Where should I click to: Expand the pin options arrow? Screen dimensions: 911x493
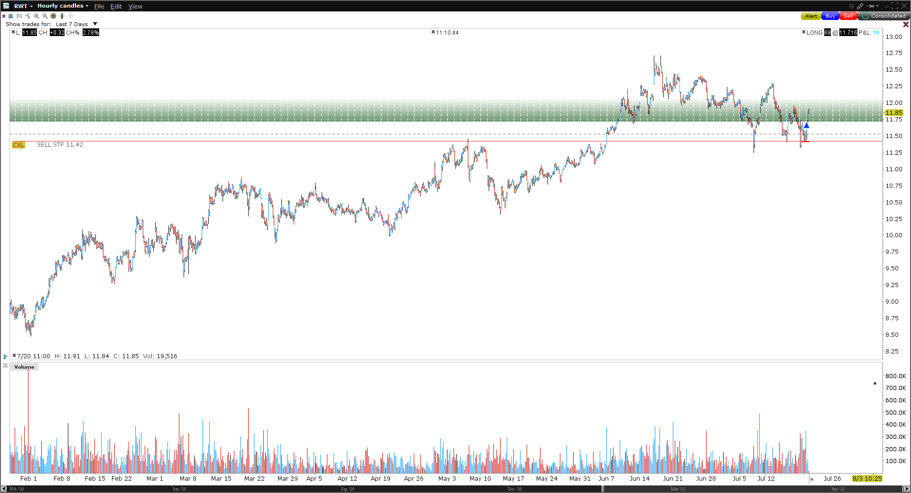(877, 6)
